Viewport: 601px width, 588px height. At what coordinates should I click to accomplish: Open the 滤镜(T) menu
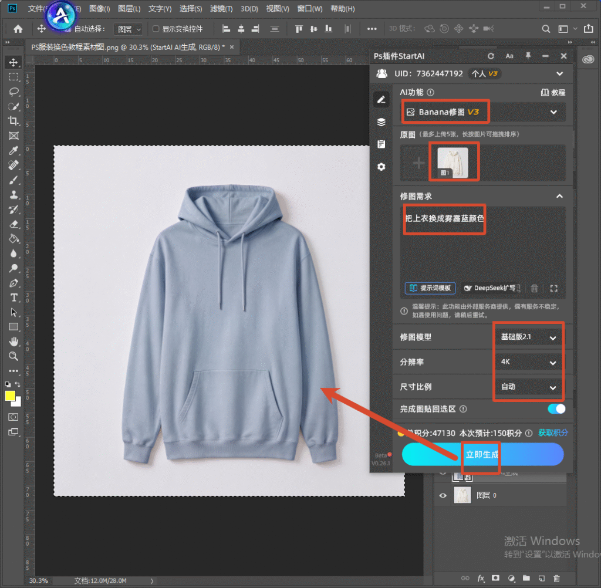click(221, 8)
